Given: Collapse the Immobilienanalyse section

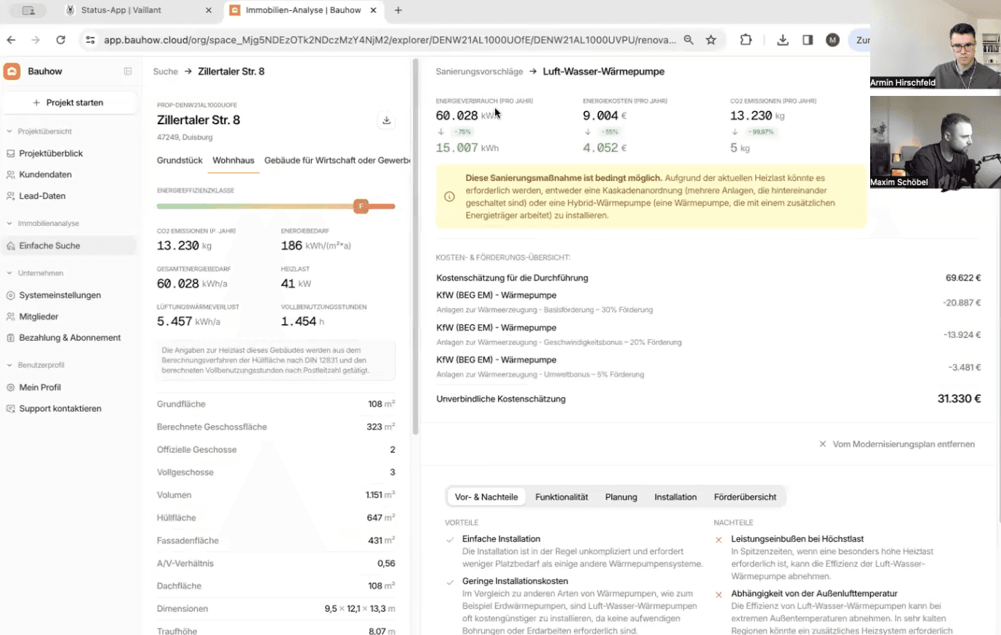Looking at the screenshot, I should coord(9,223).
